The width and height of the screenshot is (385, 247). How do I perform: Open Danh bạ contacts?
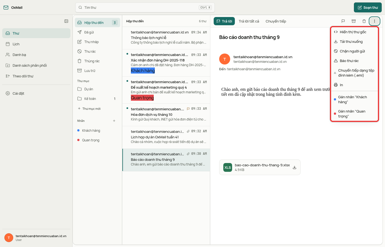coord(36,55)
